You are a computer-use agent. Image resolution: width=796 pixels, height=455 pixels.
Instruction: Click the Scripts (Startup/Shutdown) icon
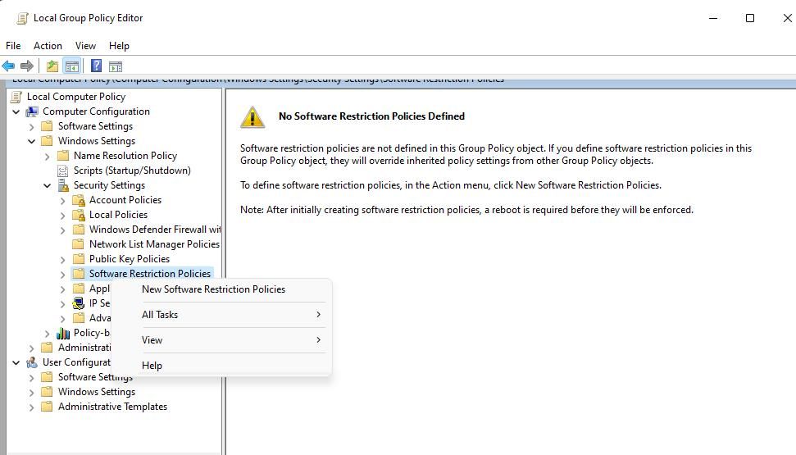[63, 171]
